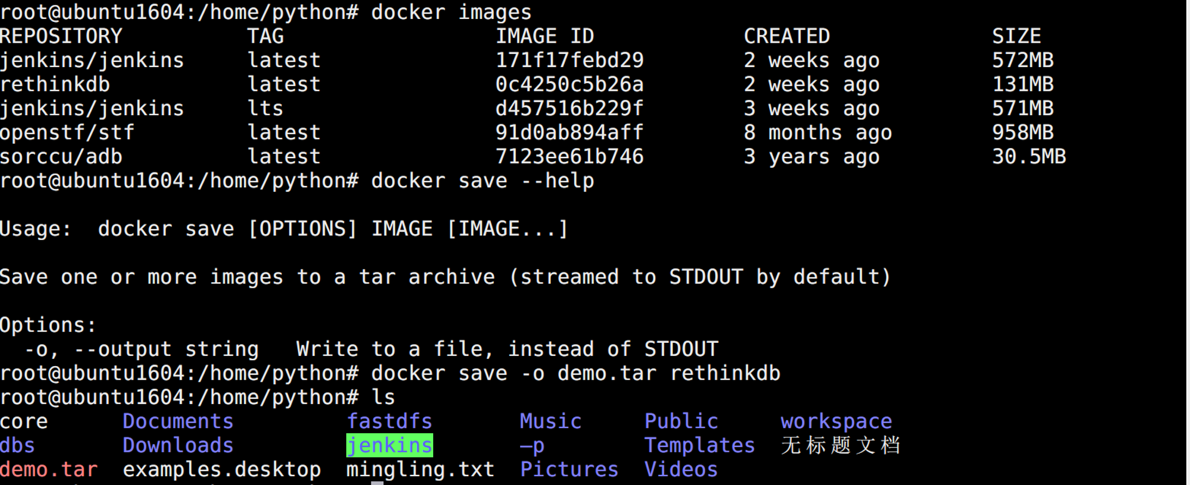Click the openstf/stf repository name
1190x485 pixels.
[67, 133]
